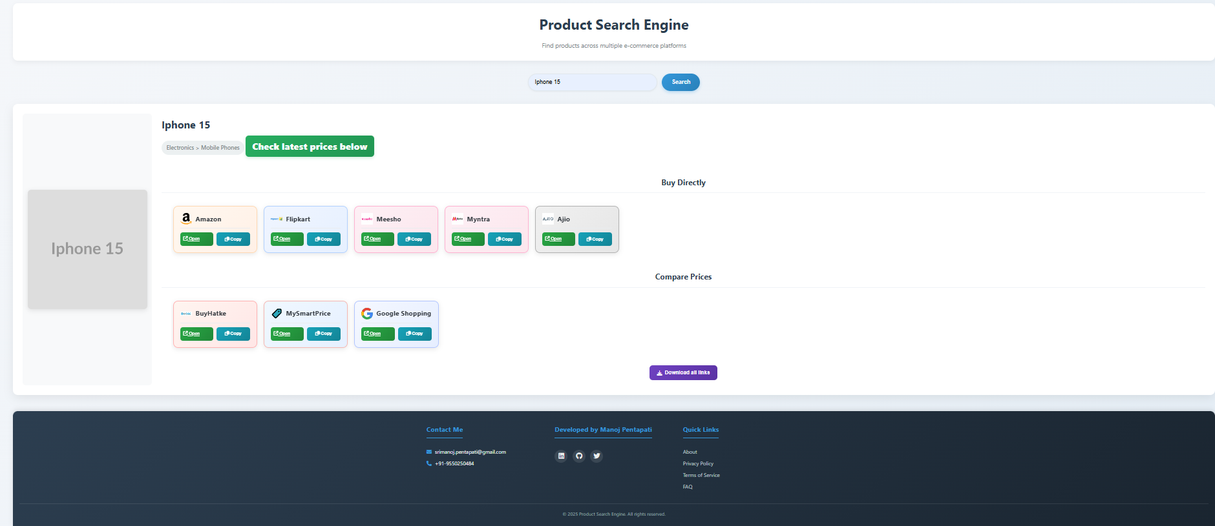The image size is (1215, 526).
Task: Open the Myntra product link
Action: pos(468,239)
